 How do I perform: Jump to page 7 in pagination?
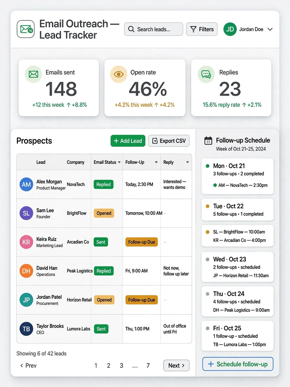coord(148,365)
